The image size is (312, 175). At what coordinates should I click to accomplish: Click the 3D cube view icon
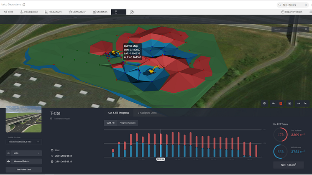click(264, 103)
